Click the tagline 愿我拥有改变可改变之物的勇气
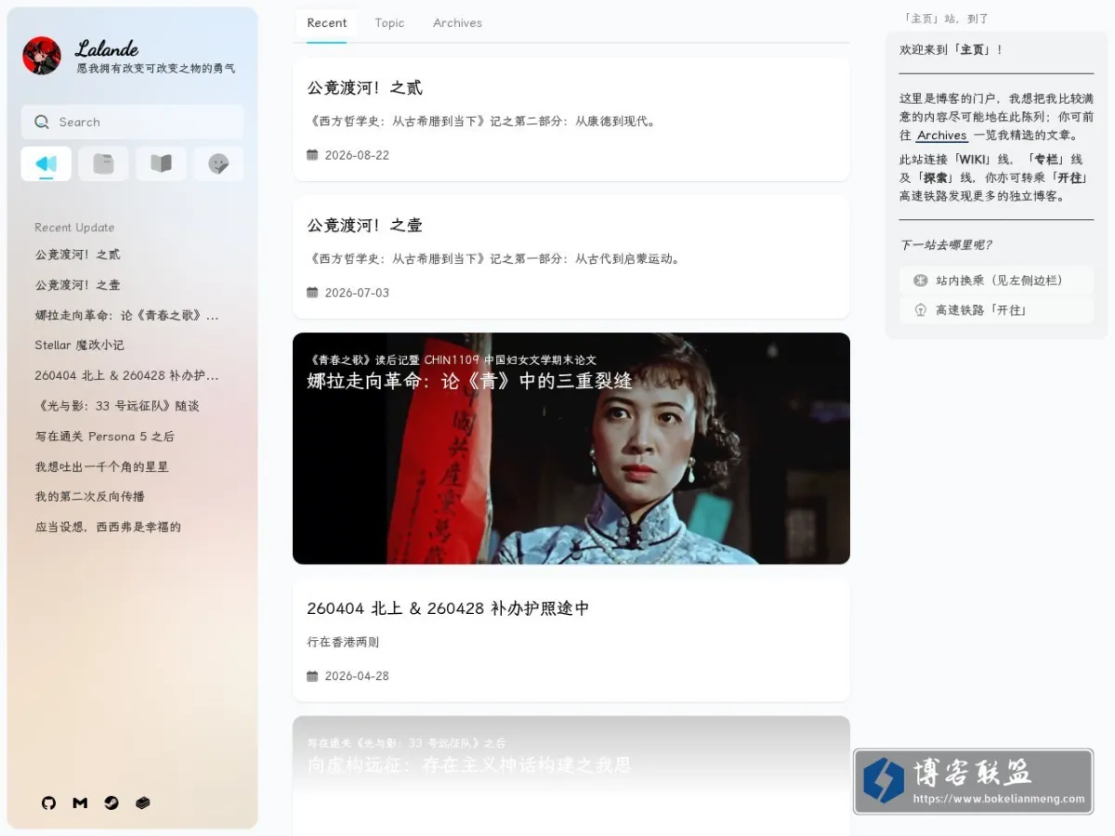Image resolution: width=1115 pixels, height=836 pixels. point(156,69)
